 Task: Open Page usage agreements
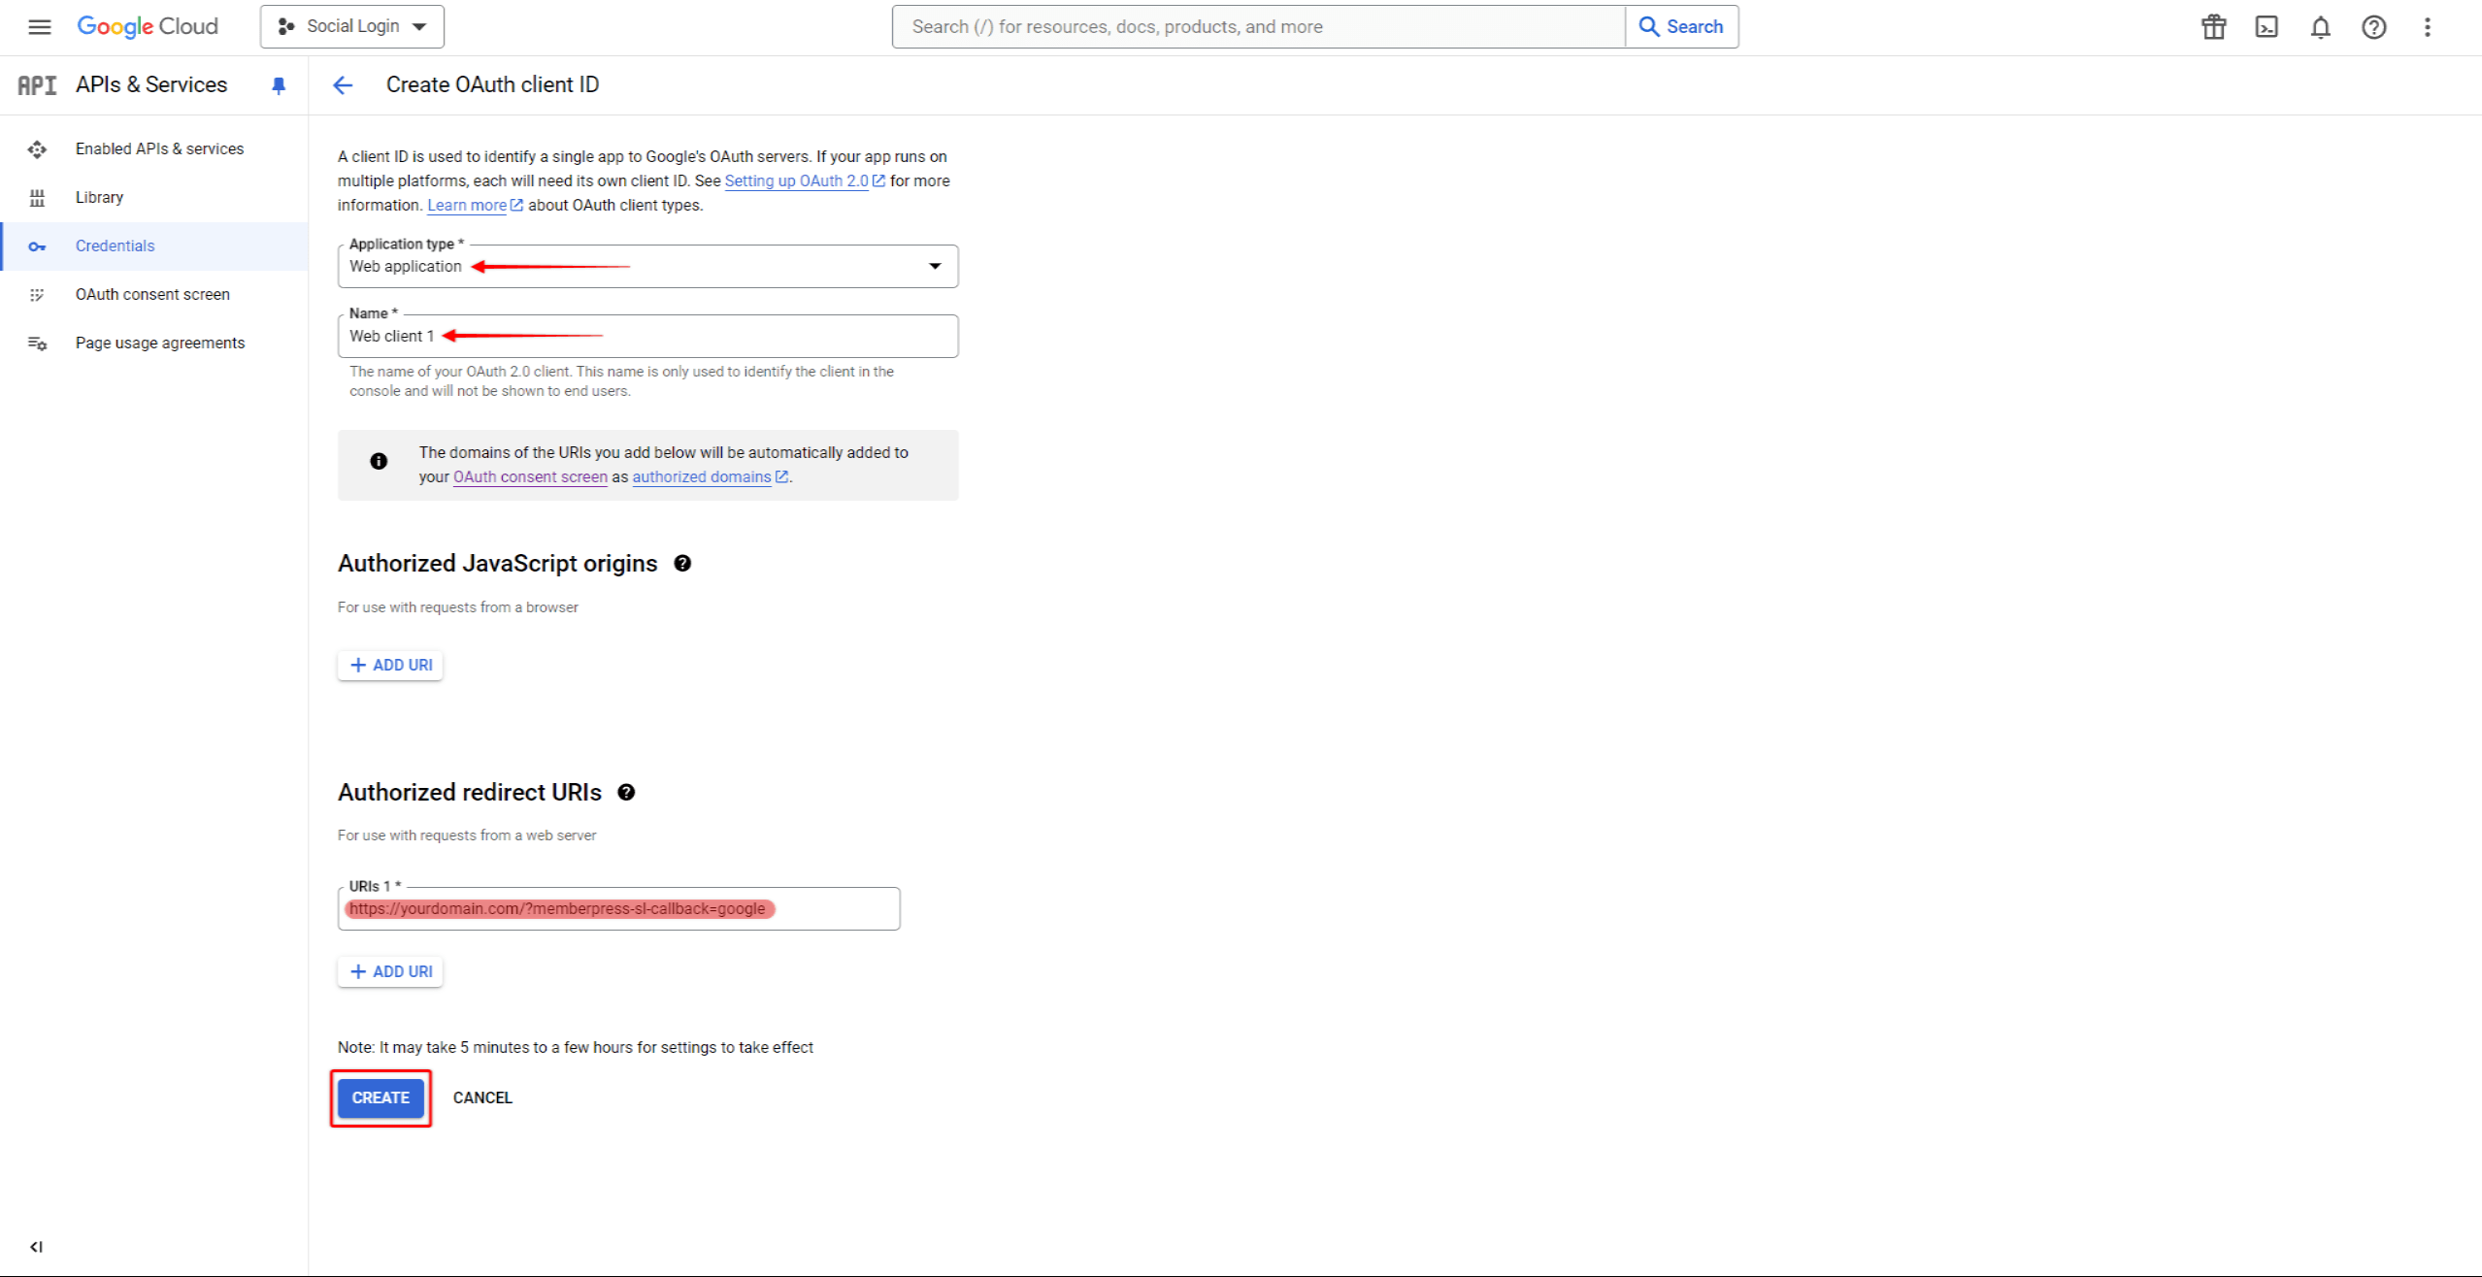pyautogui.click(x=155, y=343)
